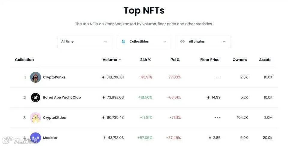Sort by the Owners column header

239,60
